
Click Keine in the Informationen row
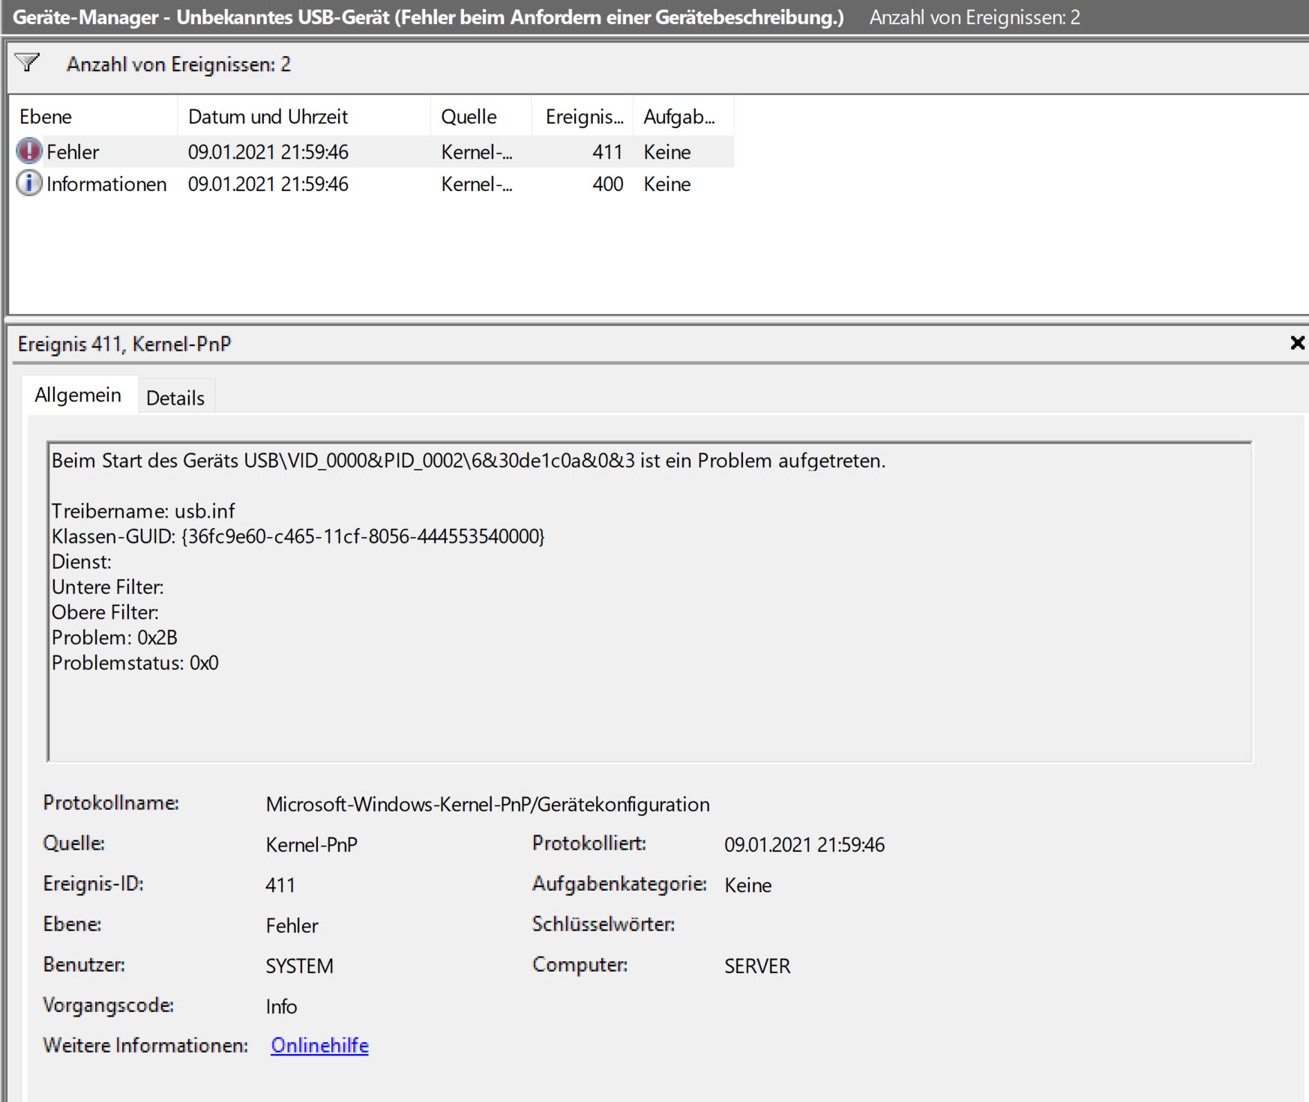tap(667, 184)
